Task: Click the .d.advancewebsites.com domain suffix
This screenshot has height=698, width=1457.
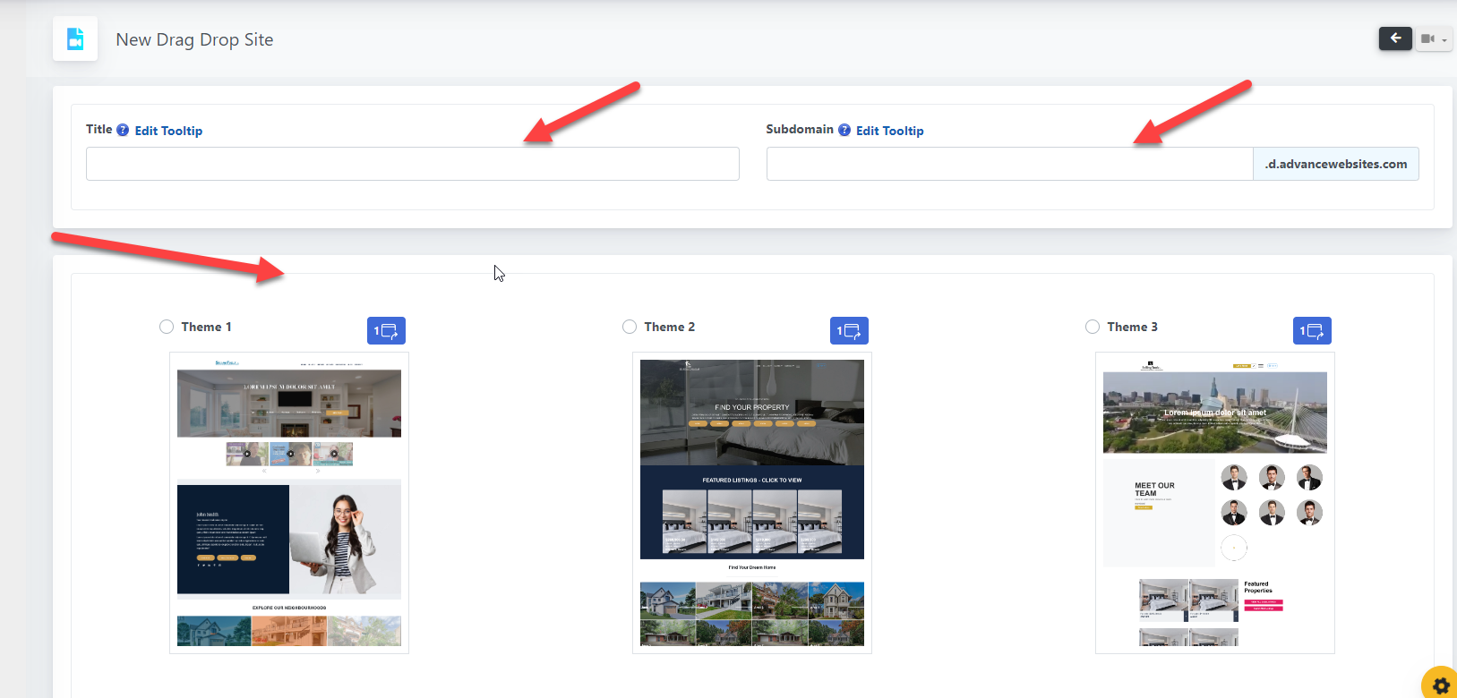Action: 1335,164
